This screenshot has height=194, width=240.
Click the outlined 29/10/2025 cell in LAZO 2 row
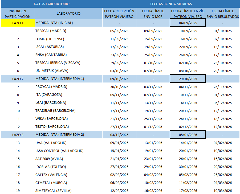188,79
